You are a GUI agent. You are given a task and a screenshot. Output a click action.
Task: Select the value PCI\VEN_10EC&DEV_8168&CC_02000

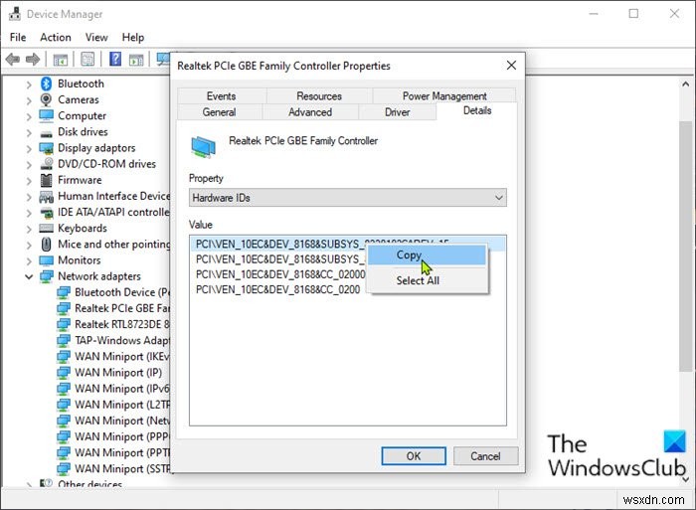(x=280, y=274)
